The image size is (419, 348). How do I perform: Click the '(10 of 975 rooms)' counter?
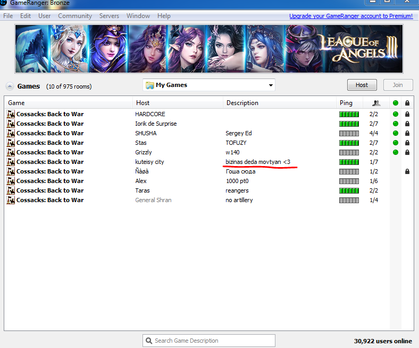tap(69, 86)
